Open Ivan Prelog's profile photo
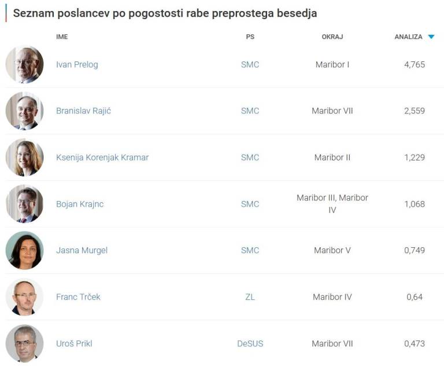Screen dimensions: 444x366 25,64
